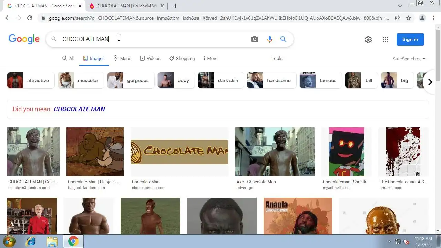Switch to CollabVM Wiki browser tab
441x248 pixels.
pyautogui.click(x=126, y=6)
